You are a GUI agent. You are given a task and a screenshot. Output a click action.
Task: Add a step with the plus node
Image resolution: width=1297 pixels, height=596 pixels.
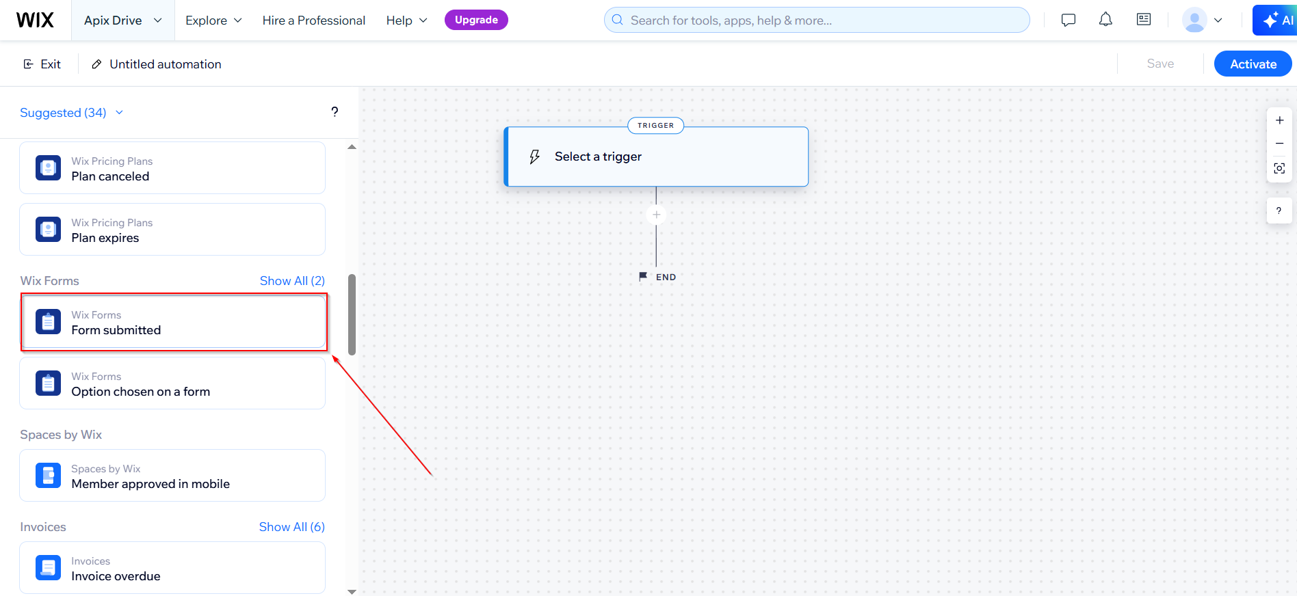[656, 215]
